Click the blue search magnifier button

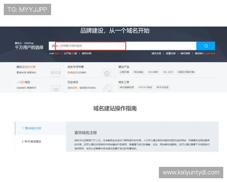tap(205, 46)
